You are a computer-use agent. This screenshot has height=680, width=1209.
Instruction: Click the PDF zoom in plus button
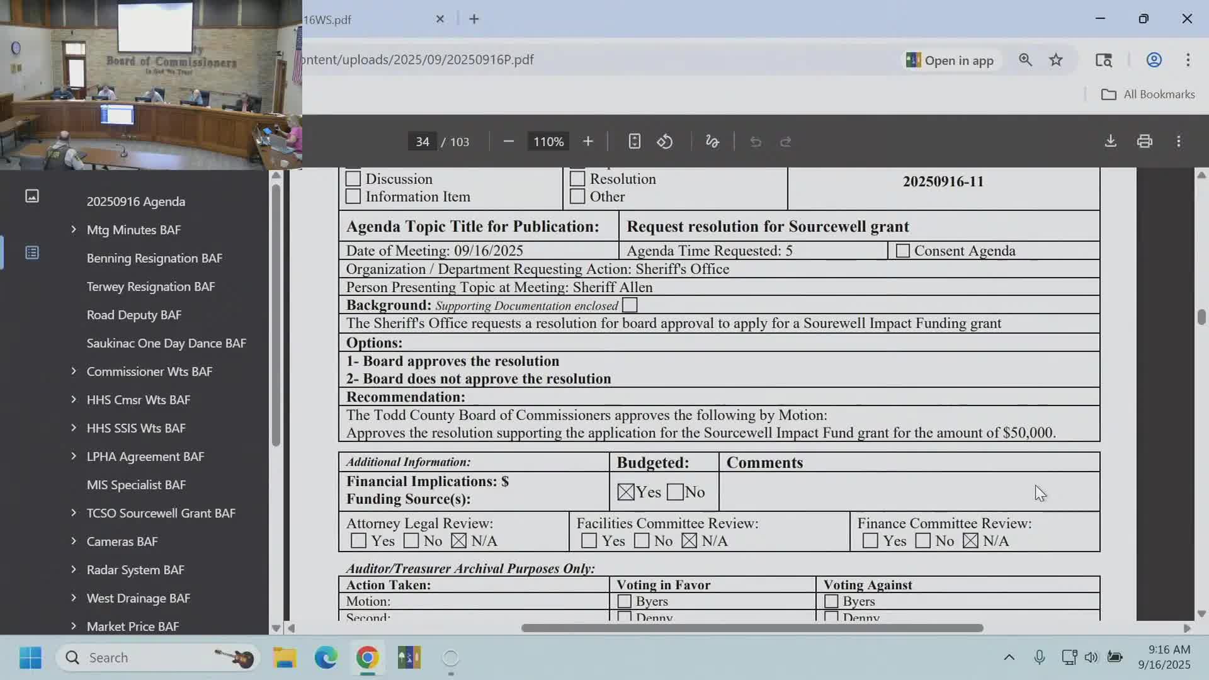pos(587,142)
